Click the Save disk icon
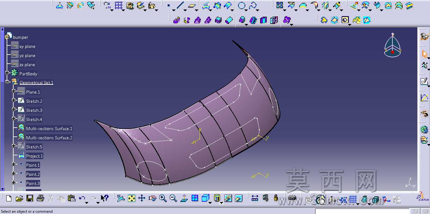 (x=30, y=198)
